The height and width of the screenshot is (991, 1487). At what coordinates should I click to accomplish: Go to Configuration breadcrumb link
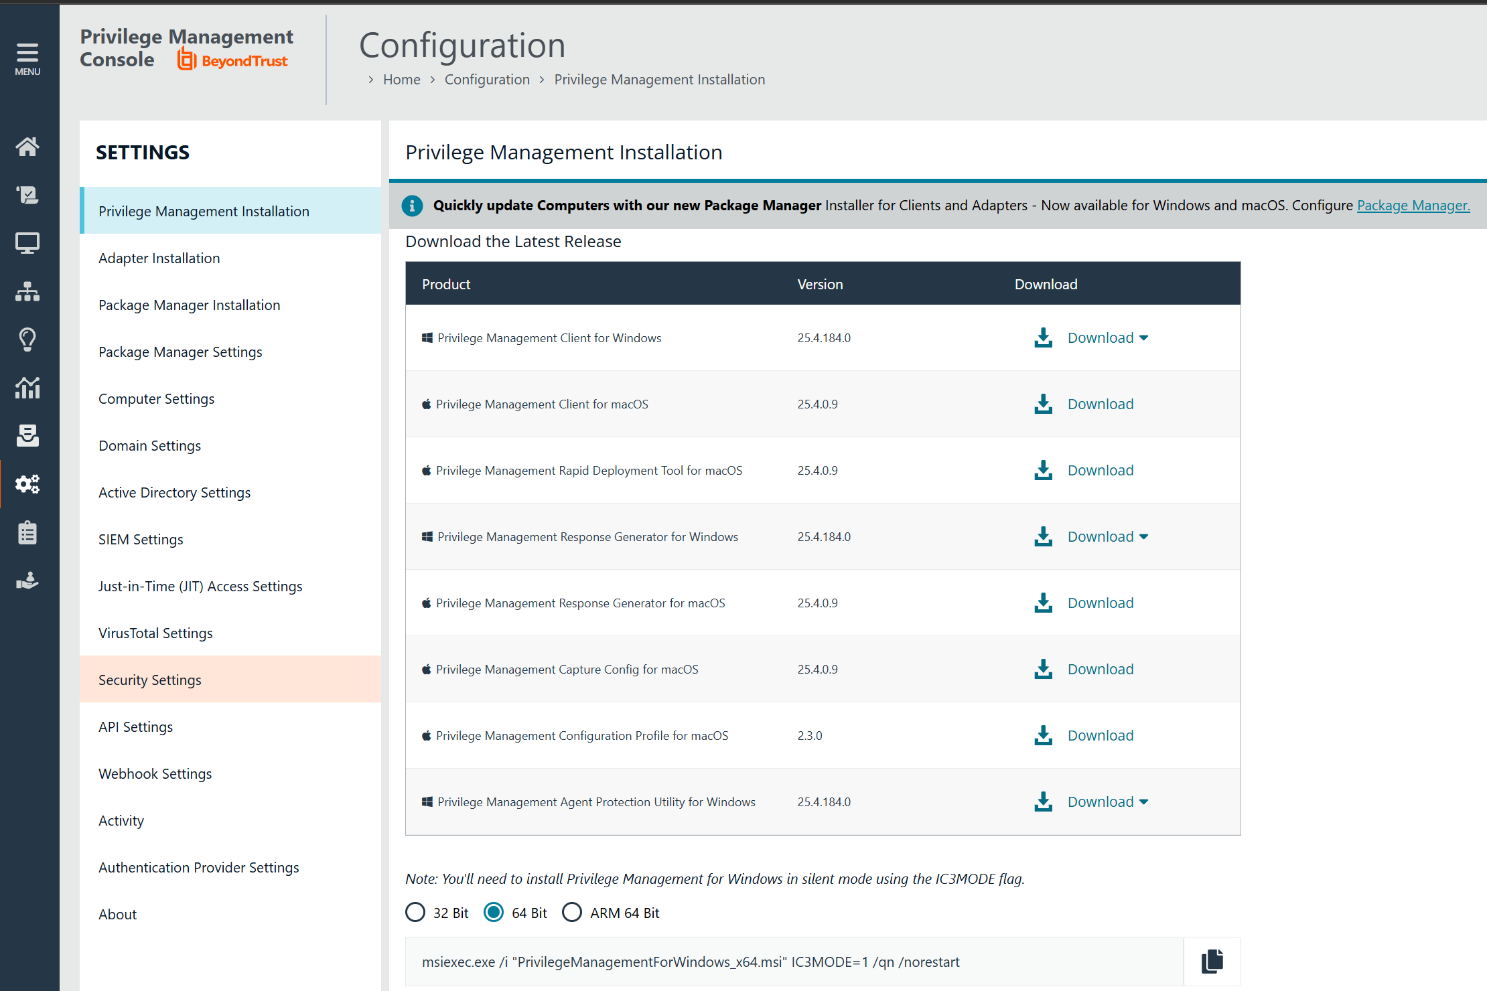tap(487, 79)
